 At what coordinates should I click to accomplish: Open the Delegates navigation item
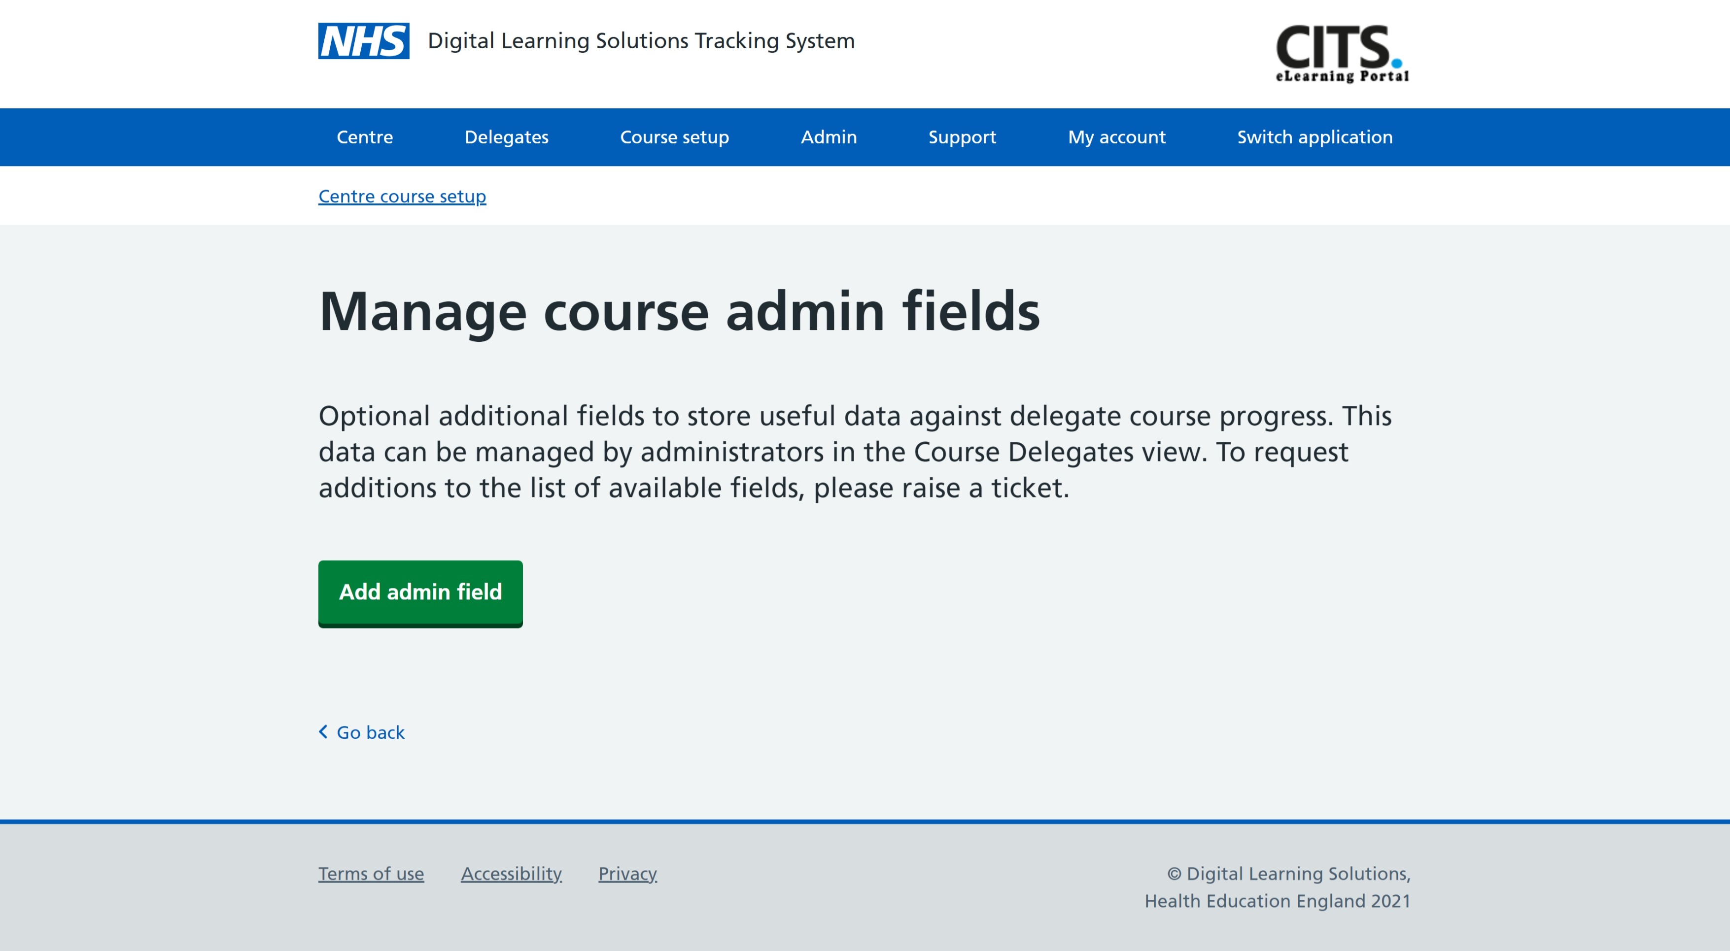tap(506, 137)
